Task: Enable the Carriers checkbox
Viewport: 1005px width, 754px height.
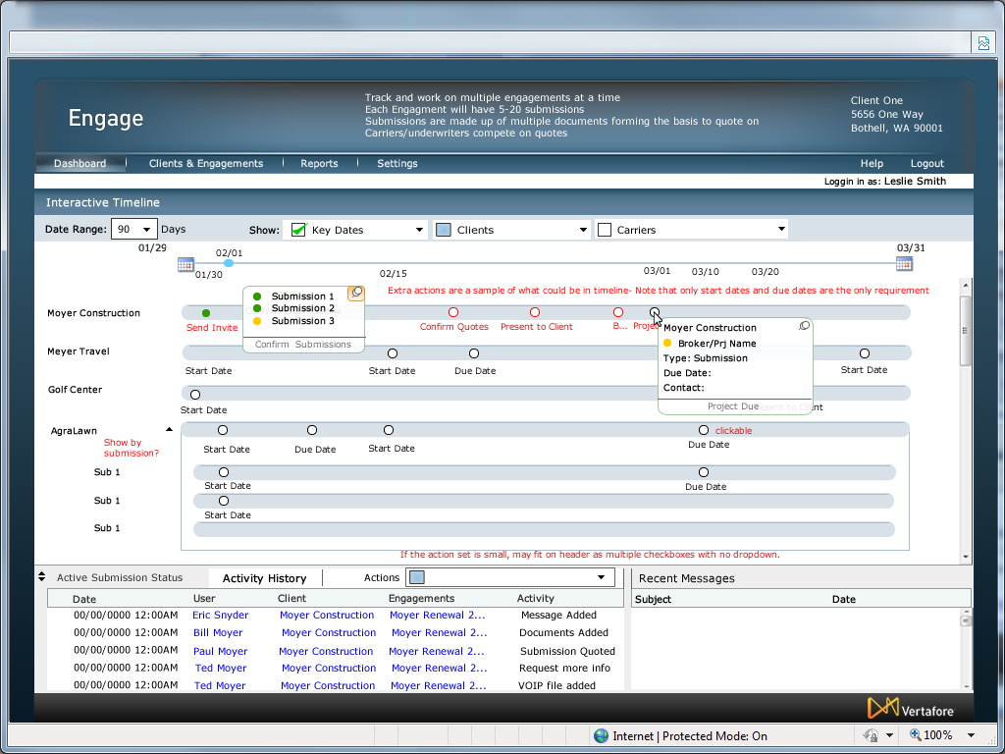Action: (605, 230)
